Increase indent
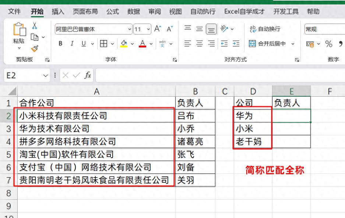Screen dimensions: 345x218 pyautogui.click(x=236, y=43)
